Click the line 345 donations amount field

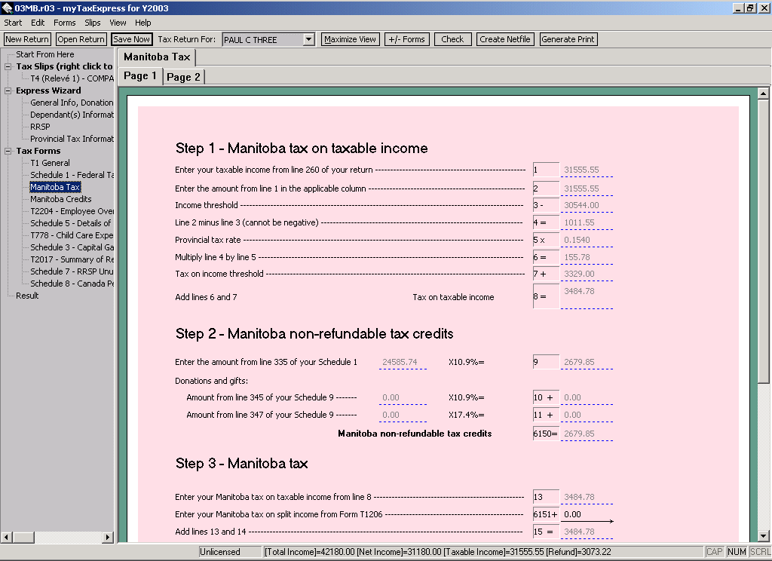402,397
